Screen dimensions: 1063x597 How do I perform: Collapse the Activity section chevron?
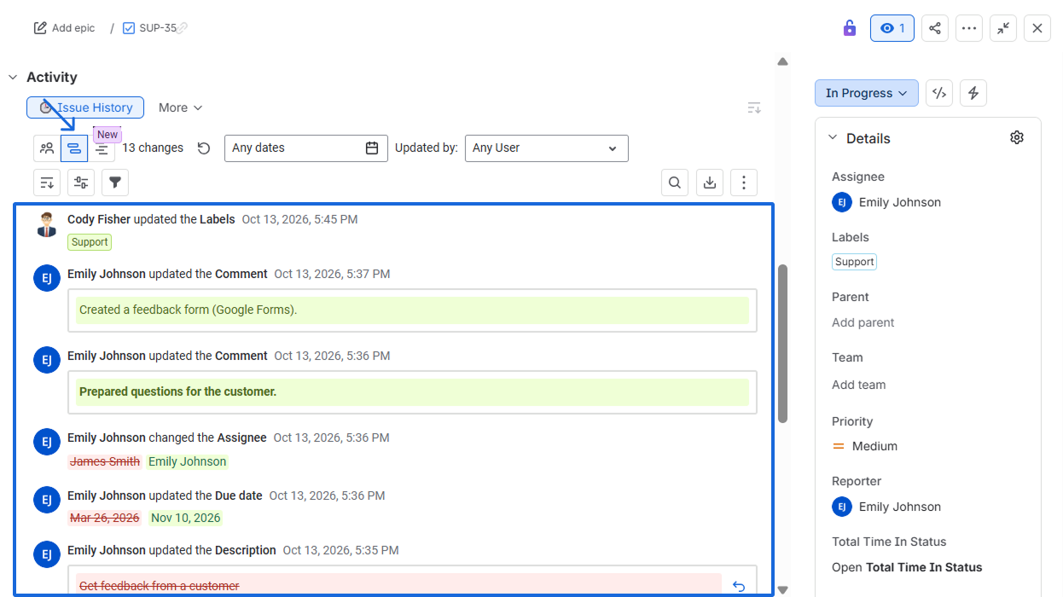pos(13,78)
